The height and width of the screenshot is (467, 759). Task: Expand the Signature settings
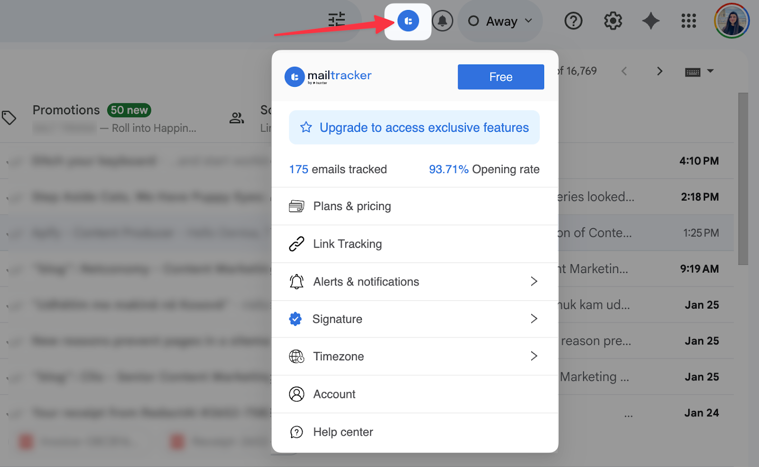[337, 319]
